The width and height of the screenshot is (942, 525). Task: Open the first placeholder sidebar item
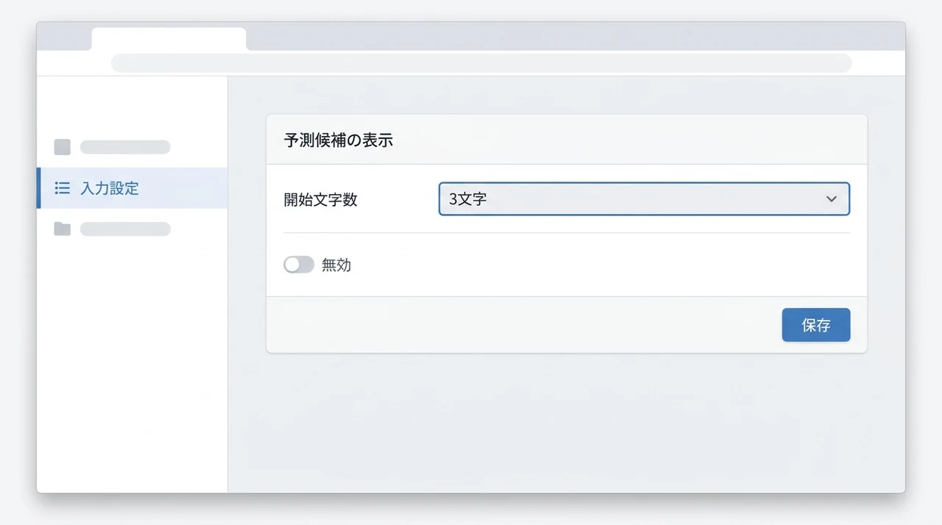125,147
